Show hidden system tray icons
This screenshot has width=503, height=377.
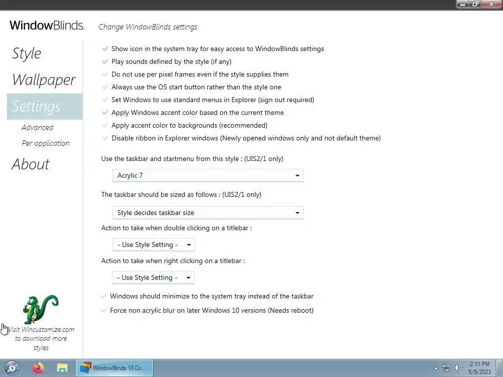[x=436, y=368]
